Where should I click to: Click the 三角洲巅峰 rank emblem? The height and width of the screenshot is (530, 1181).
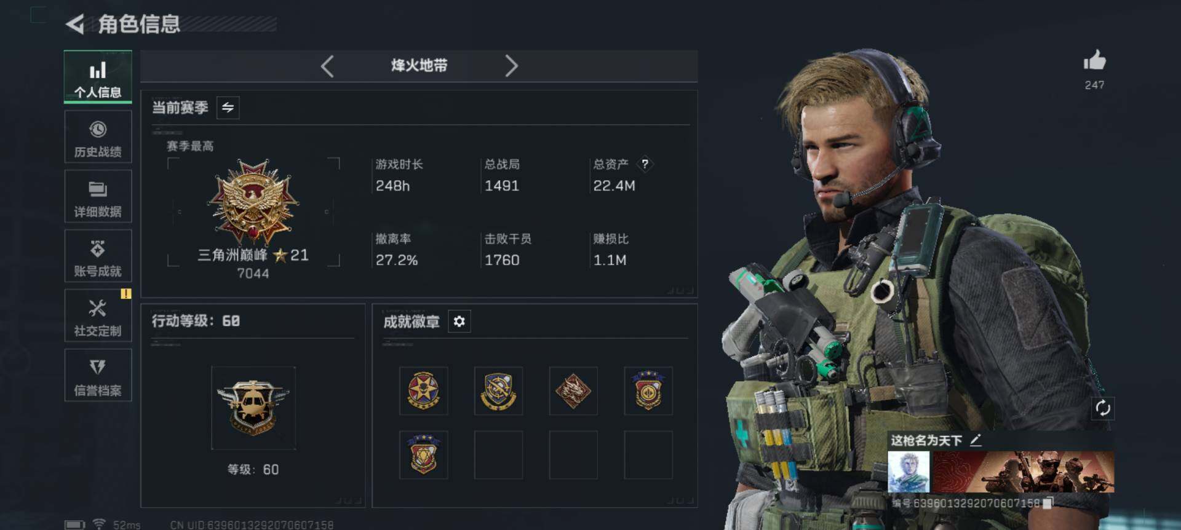[x=253, y=202]
